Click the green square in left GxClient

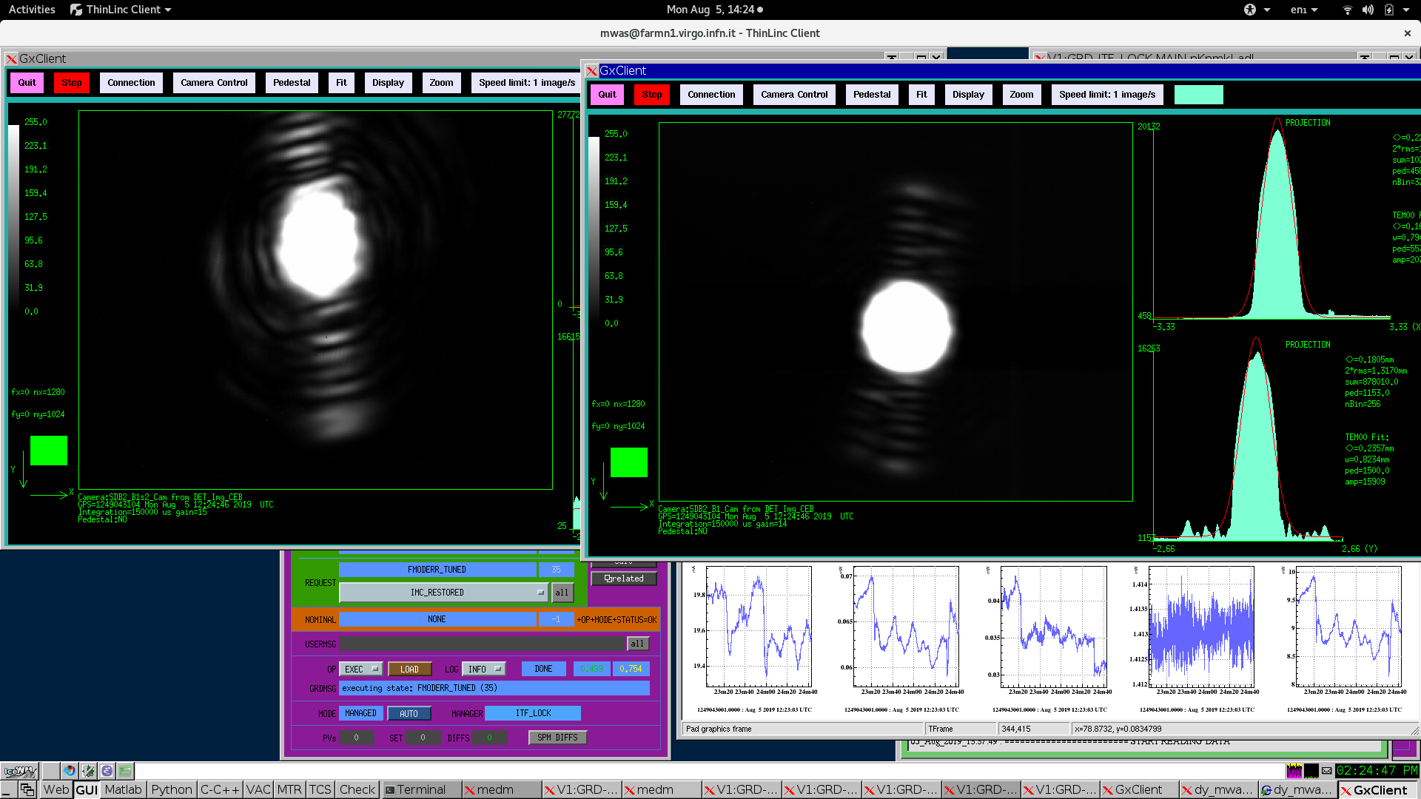pyautogui.click(x=49, y=451)
